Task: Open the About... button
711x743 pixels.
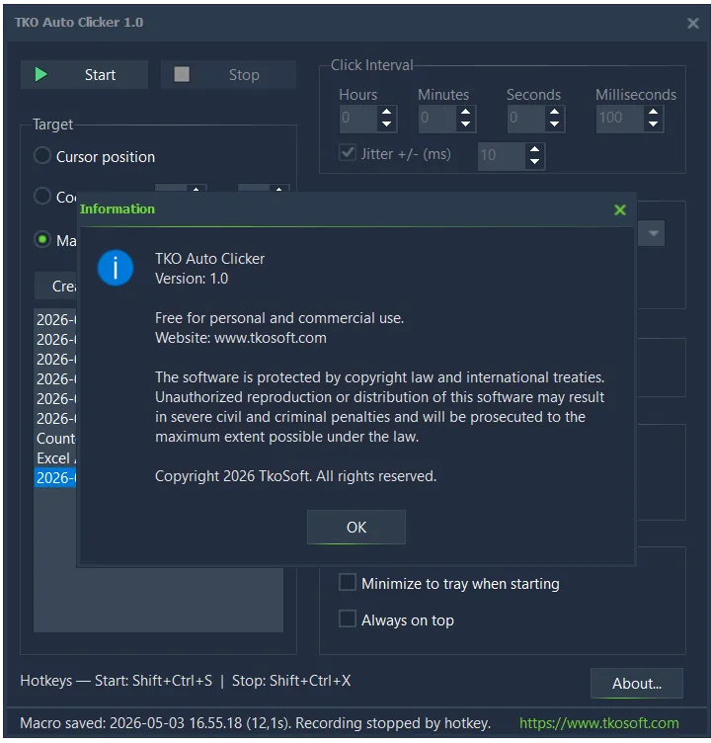Action: [x=637, y=684]
